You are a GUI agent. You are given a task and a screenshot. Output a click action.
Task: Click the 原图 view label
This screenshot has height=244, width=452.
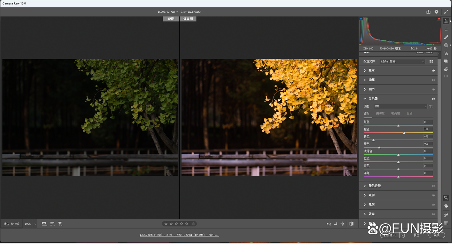pyautogui.click(x=171, y=19)
